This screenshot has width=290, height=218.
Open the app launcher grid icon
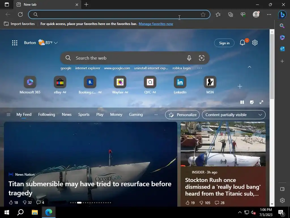click(x=15, y=43)
